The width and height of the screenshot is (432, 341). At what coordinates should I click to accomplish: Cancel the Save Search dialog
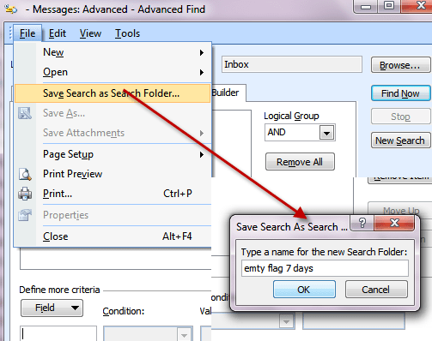(376, 290)
